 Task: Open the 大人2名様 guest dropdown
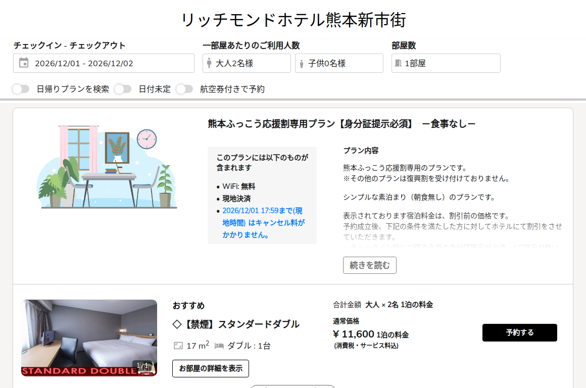[247, 63]
